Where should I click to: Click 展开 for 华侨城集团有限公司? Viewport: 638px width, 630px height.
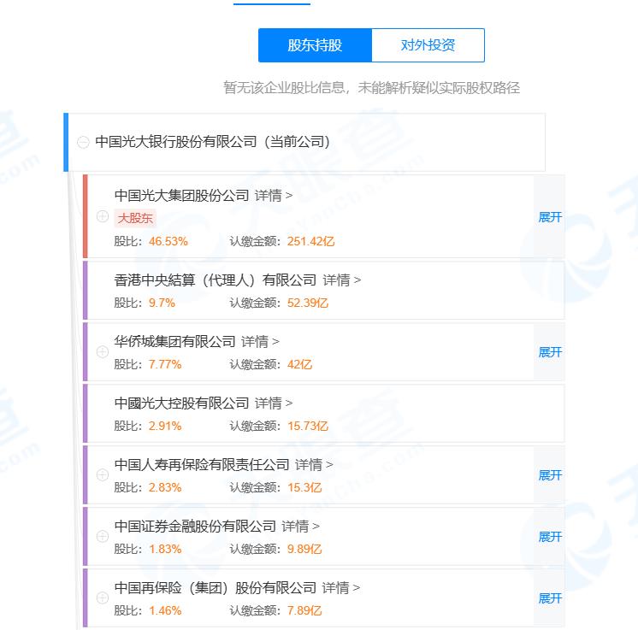(550, 352)
